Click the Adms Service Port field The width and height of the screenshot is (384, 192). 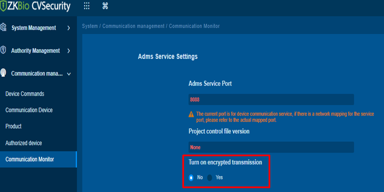point(271,100)
